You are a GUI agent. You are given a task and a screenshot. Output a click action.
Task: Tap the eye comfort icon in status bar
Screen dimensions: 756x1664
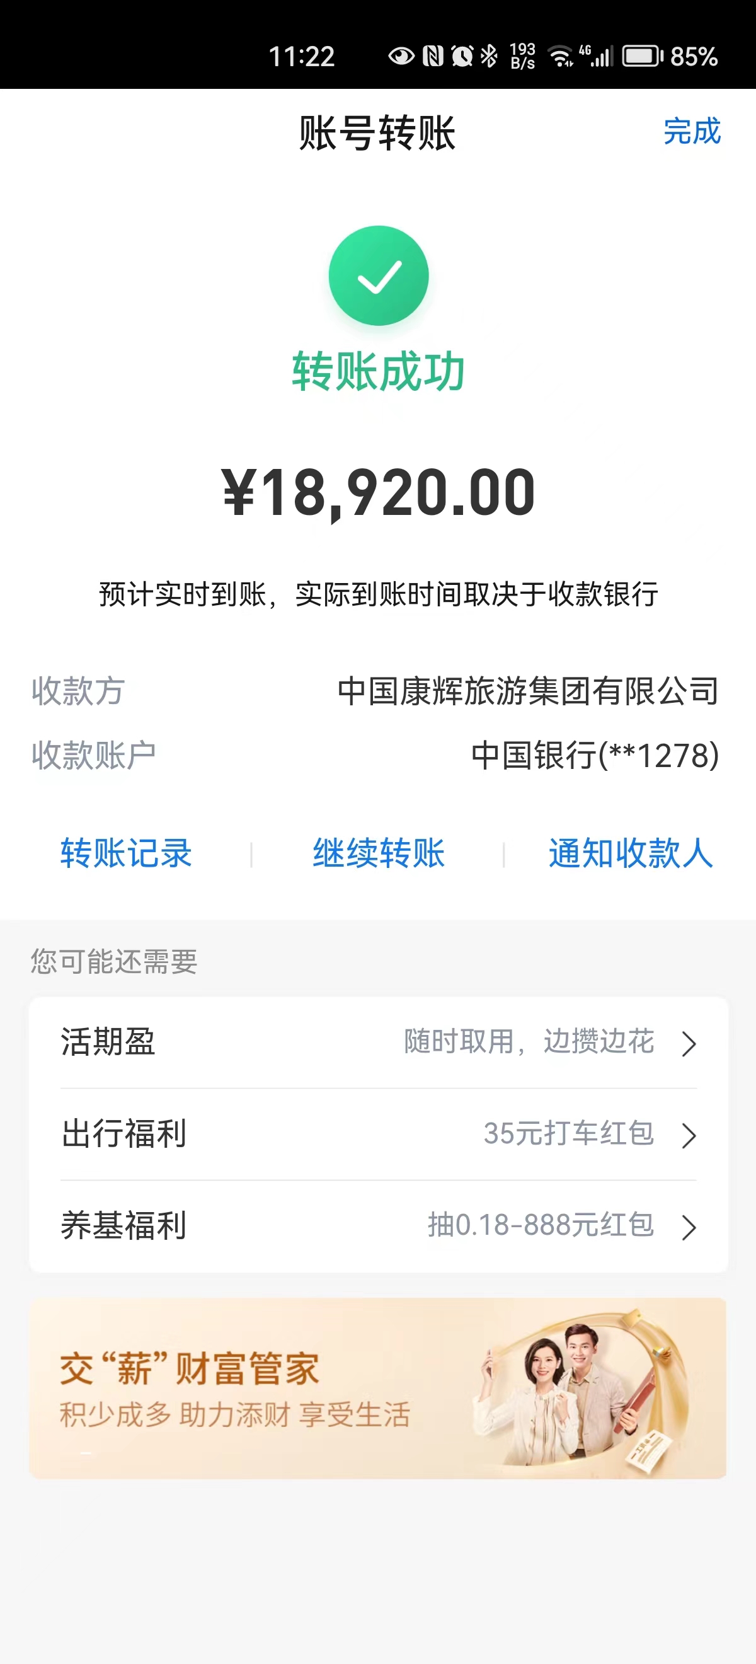[x=401, y=56]
